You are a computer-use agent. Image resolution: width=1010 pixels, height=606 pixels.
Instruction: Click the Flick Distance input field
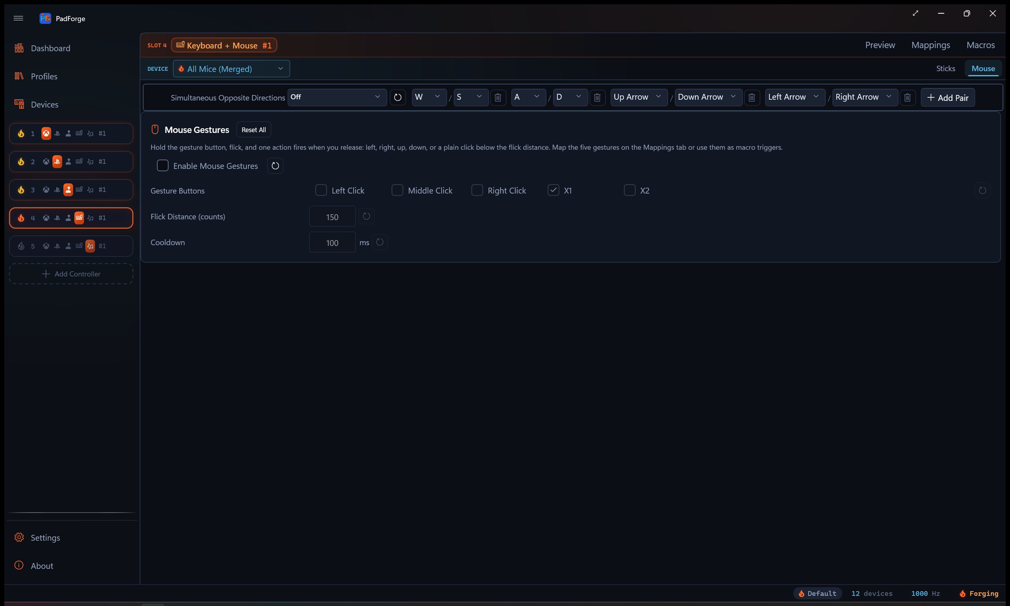coord(332,217)
